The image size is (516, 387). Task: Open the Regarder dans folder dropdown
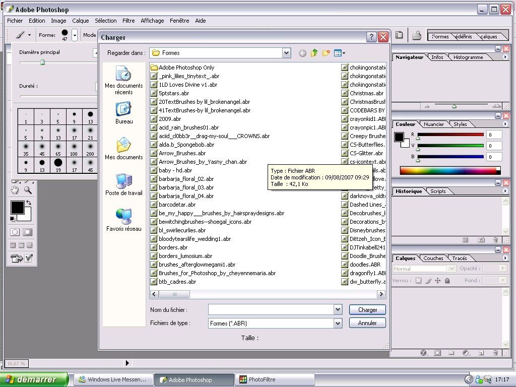[x=286, y=52]
